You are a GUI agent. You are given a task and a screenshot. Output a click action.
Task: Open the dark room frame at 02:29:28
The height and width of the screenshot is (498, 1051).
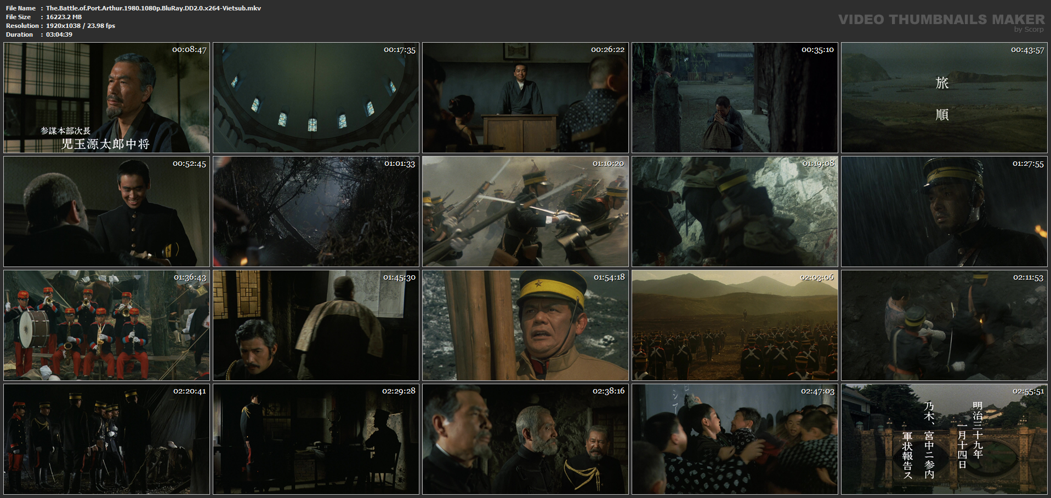(x=316, y=439)
